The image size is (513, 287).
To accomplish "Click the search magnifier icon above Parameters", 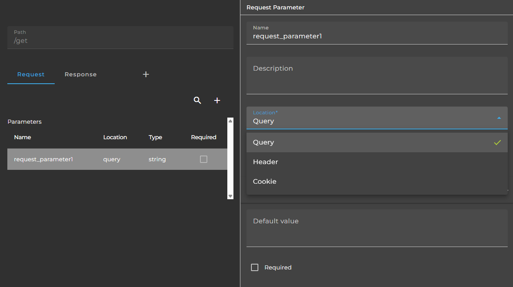I will (x=198, y=100).
